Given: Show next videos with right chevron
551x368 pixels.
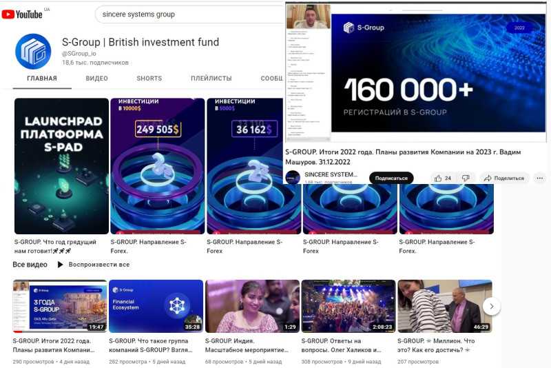Looking at the screenshot, I should 491,307.
